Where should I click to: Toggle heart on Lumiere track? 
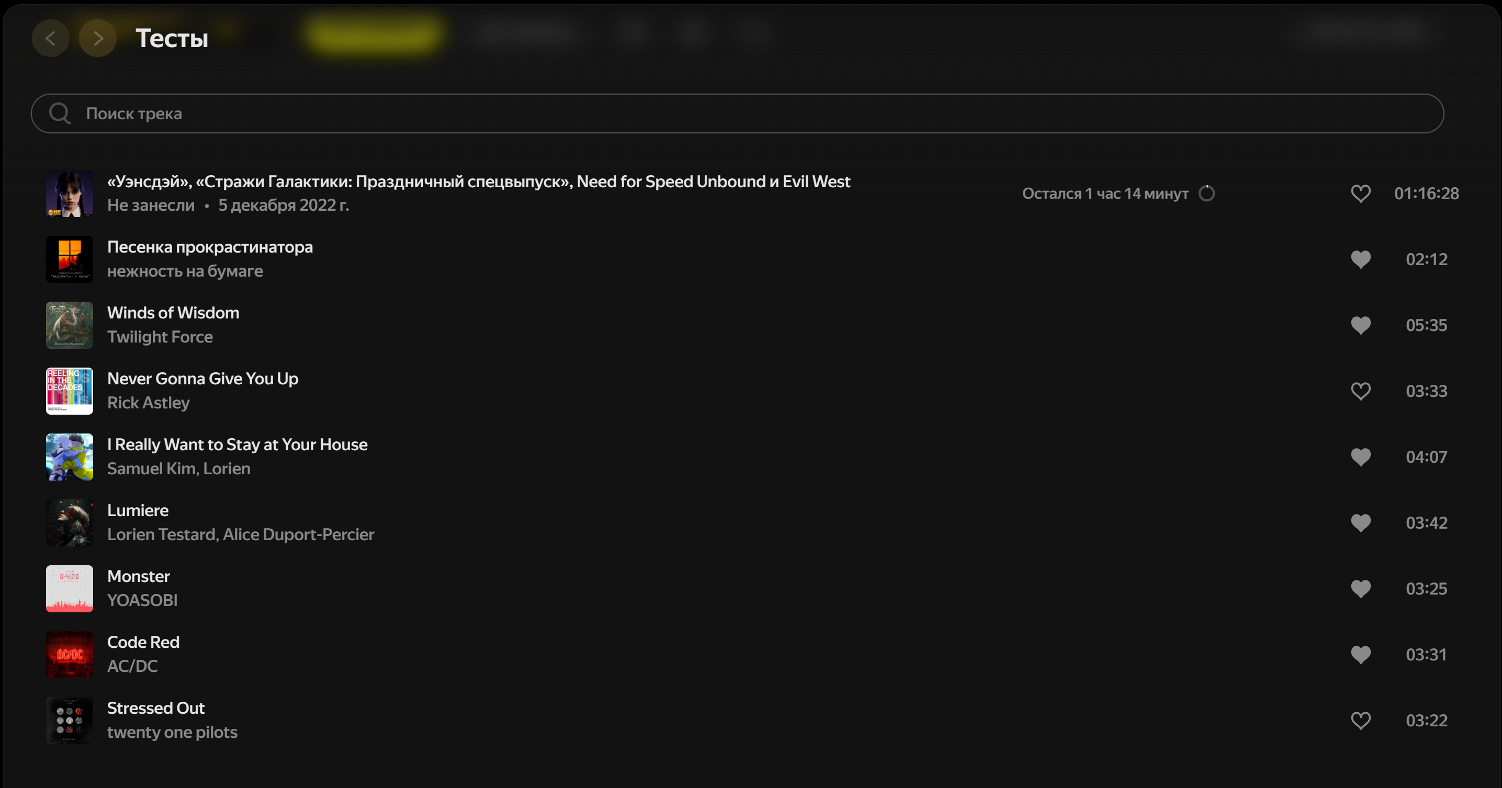1360,523
